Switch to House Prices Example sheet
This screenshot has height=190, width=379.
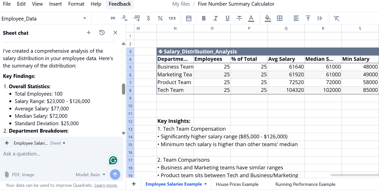[x=237, y=184]
